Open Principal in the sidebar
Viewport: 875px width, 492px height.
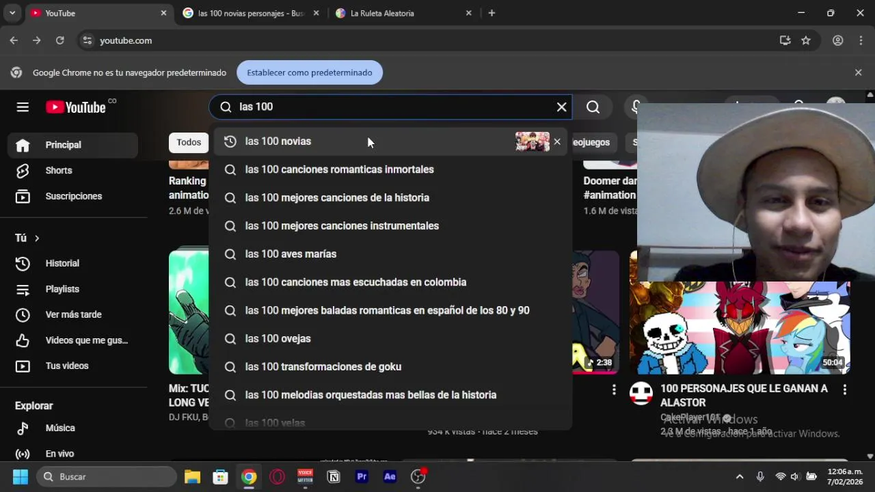(x=73, y=145)
